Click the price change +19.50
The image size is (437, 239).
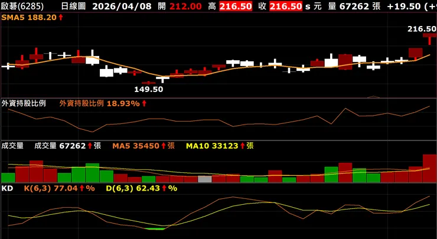(405, 6)
